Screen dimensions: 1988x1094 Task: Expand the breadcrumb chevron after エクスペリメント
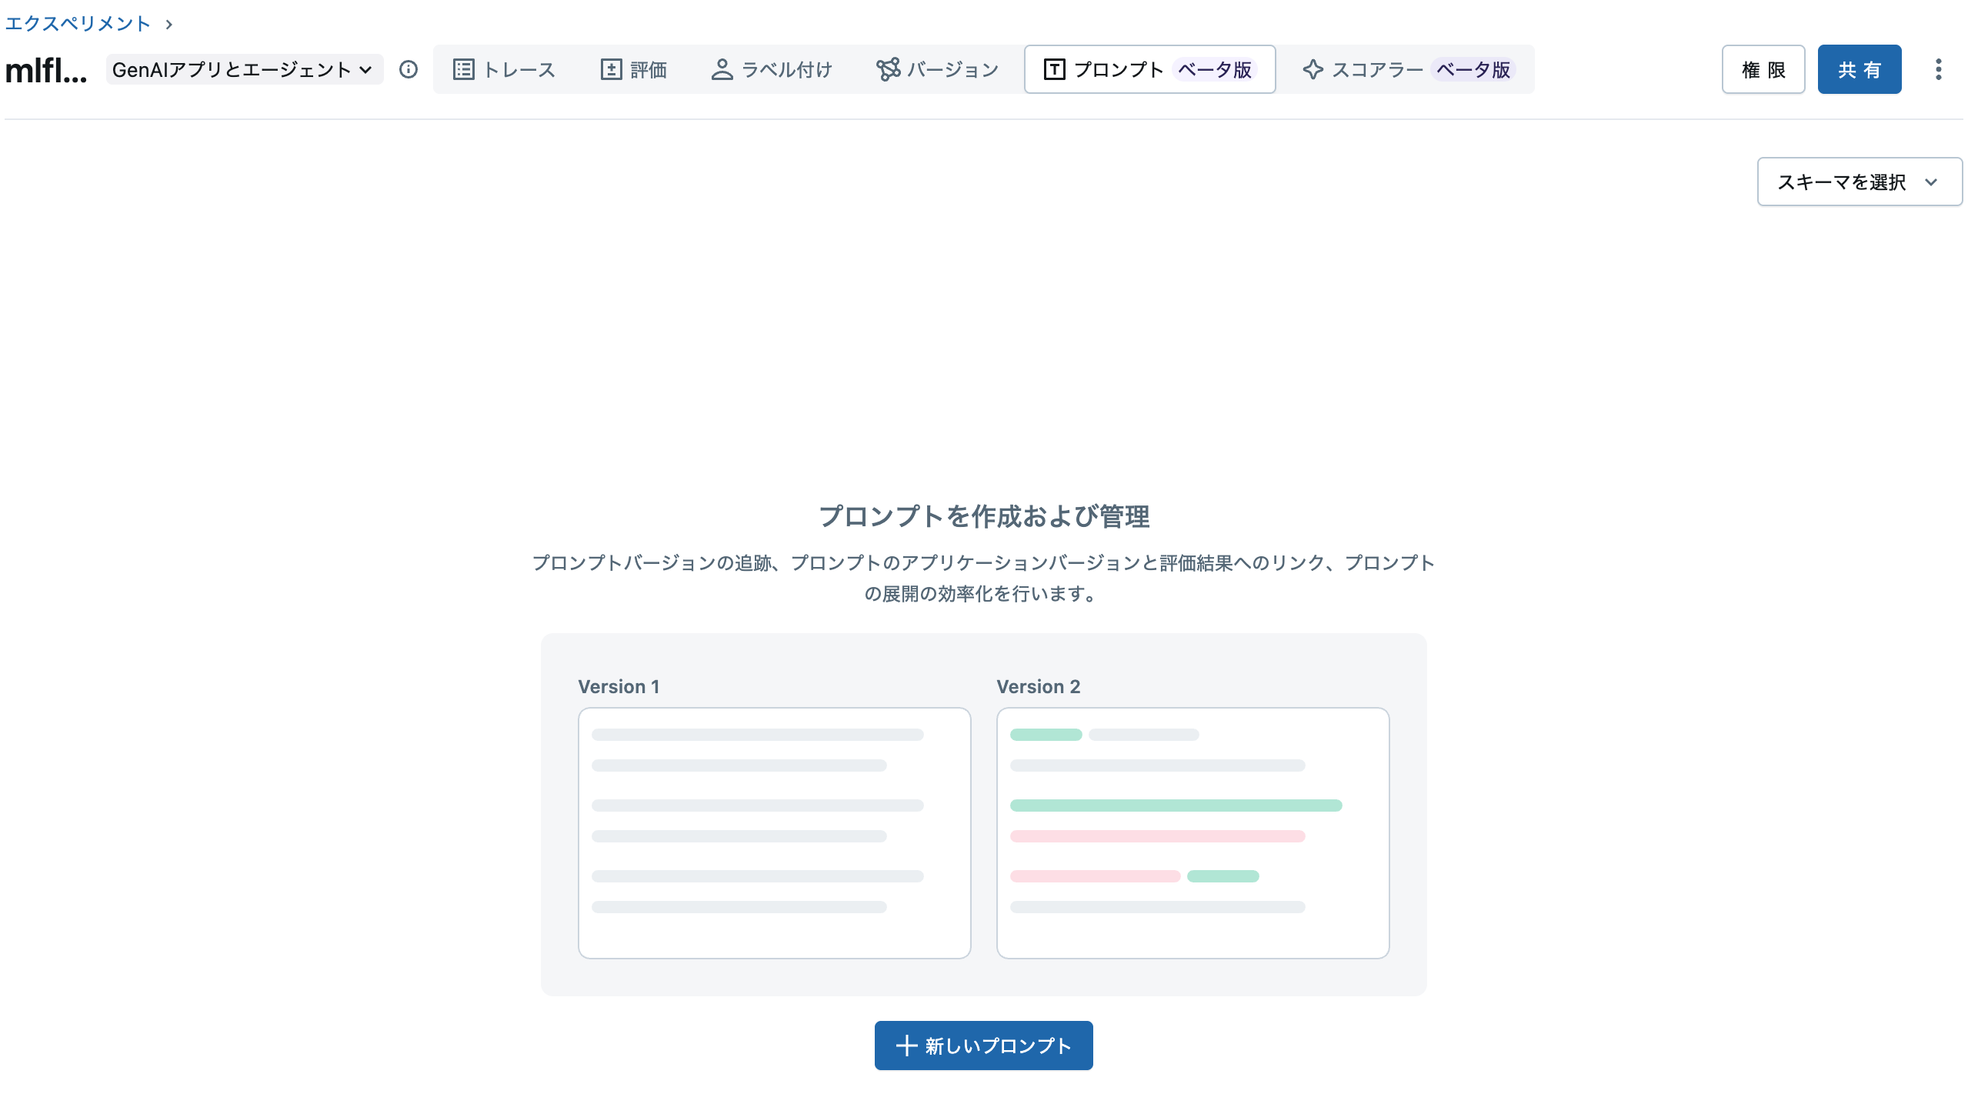pos(168,23)
